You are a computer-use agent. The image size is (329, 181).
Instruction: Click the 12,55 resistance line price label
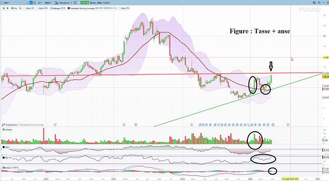(326, 74)
